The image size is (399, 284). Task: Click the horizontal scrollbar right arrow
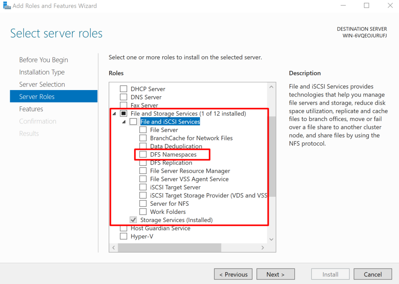coord(263,247)
